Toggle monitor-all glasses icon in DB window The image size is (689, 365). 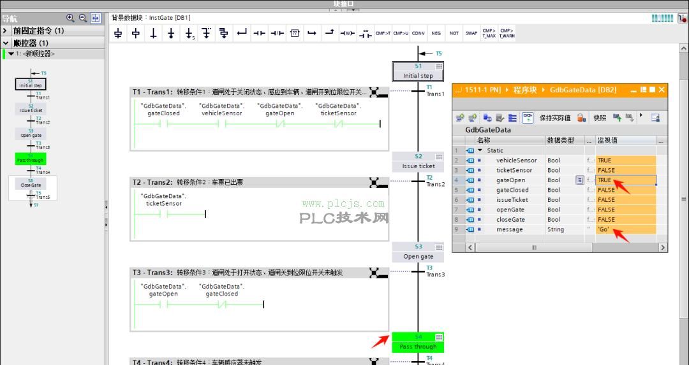click(528, 118)
